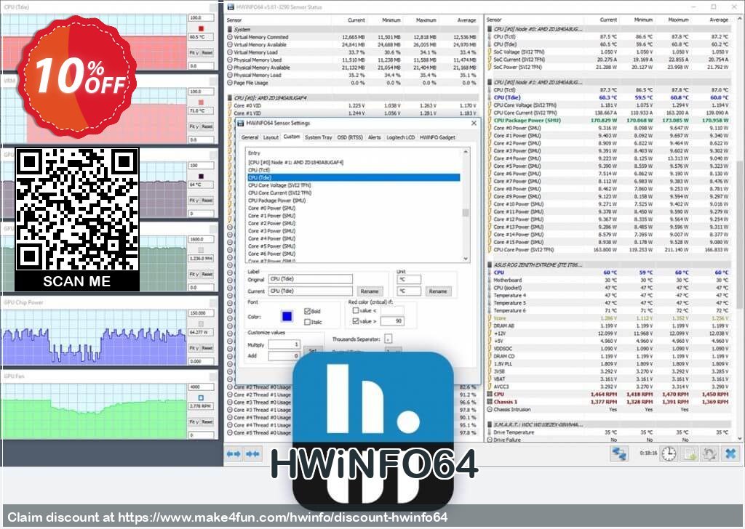Click the log file export icon

689,453
